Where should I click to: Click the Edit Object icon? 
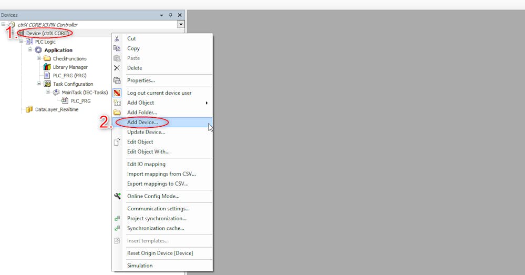tap(117, 142)
